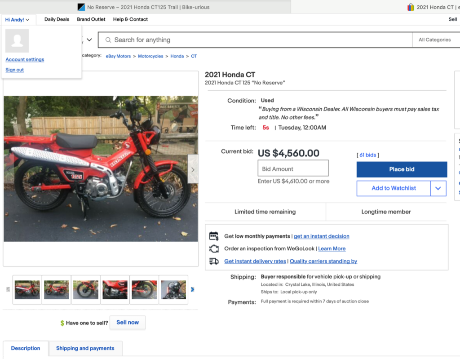Switch to Shipping and payments tab
This screenshot has height=359, width=460.
coord(85,348)
